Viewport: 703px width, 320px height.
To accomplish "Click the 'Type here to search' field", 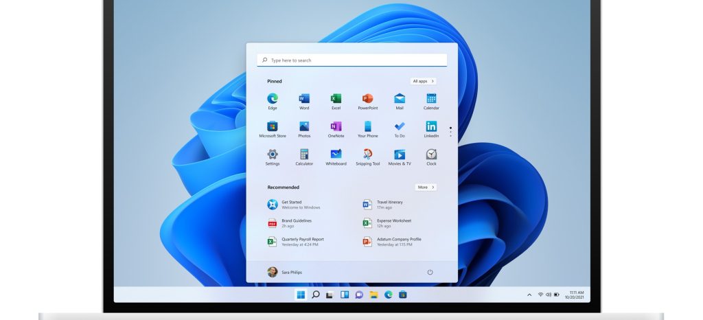I will [x=351, y=60].
